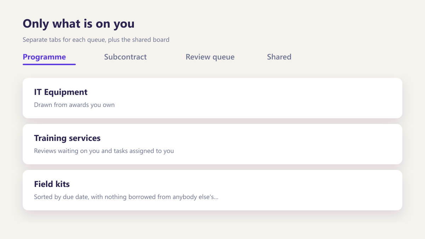Screen dimensions: 425x239
Task: Go to the Shared board tab
Action: [x=279, y=57]
